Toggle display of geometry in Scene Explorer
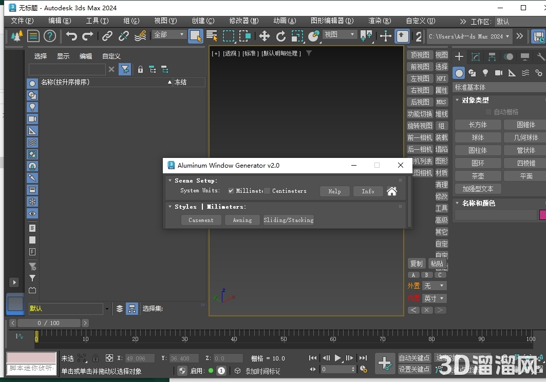Viewport: 546px width, 382px height. click(32, 84)
